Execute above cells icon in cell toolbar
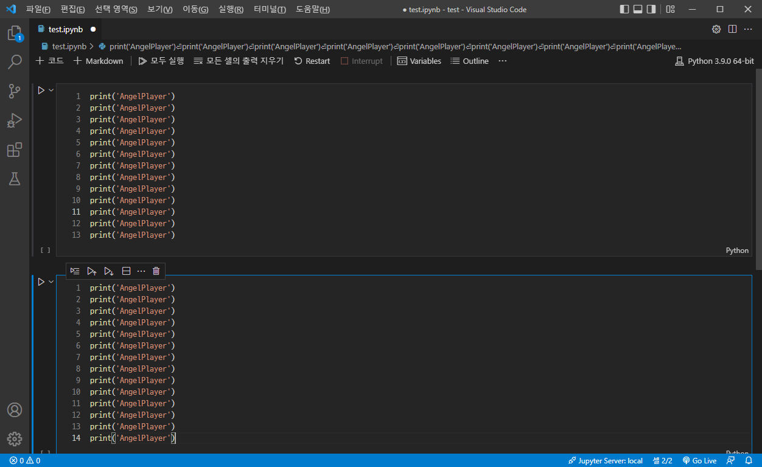The image size is (762, 467). [x=92, y=271]
